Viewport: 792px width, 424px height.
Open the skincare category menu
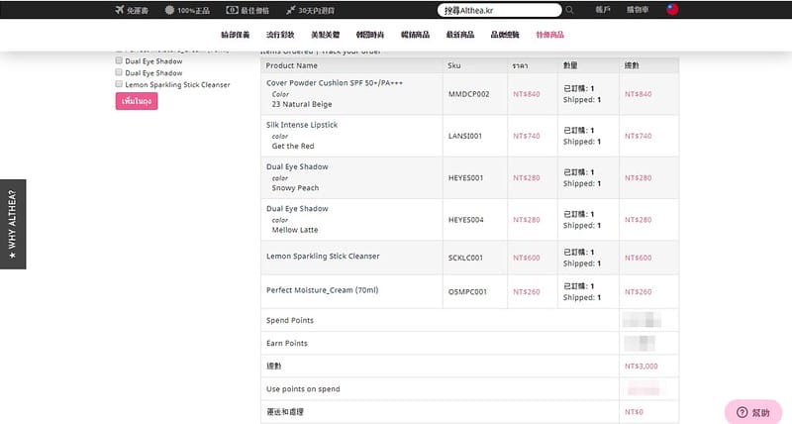coord(236,35)
